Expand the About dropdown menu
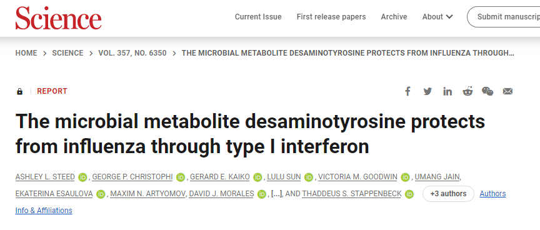540x230 pixels. click(x=437, y=16)
